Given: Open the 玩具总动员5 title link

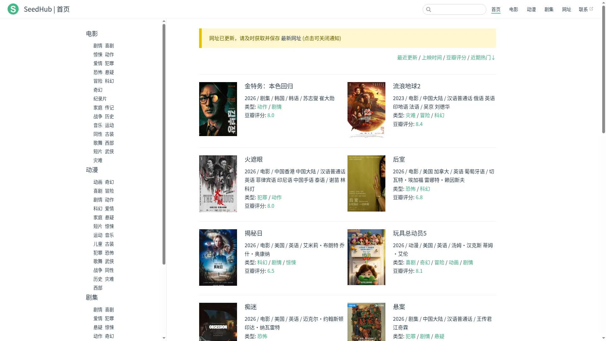Looking at the screenshot, I should click(410, 233).
